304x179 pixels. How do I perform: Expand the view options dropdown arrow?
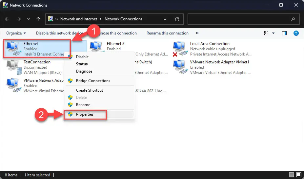tap(273, 33)
